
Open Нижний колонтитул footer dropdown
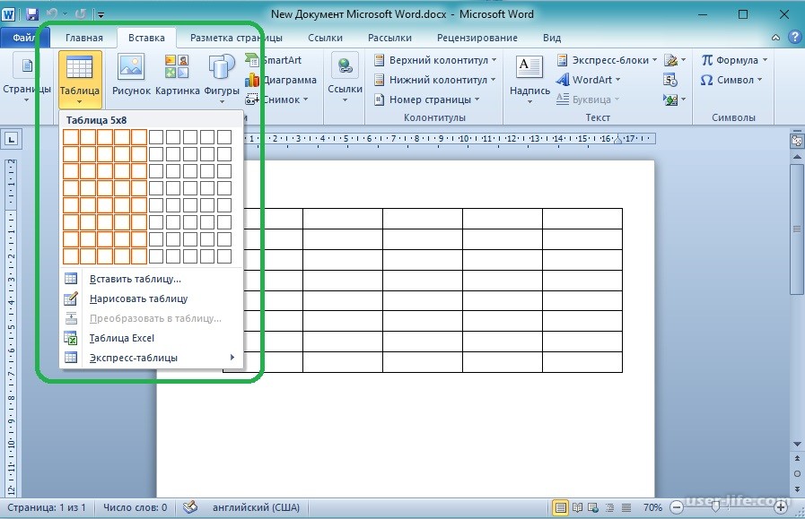(434, 80)
